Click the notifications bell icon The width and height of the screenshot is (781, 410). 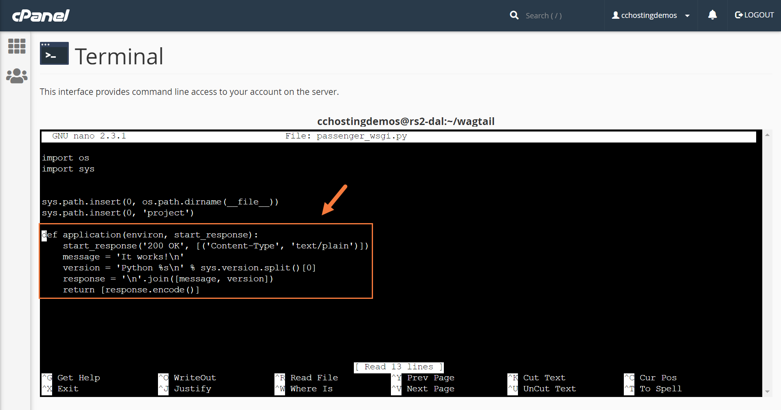(x=712, y=15)
